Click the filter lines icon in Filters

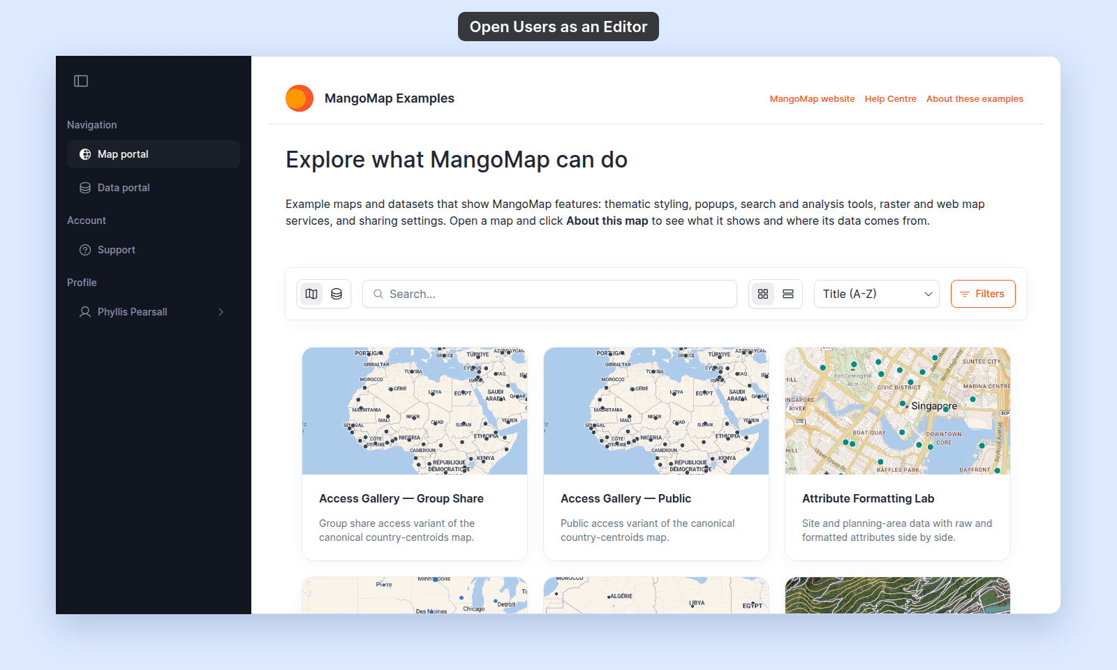pos(965,294)
